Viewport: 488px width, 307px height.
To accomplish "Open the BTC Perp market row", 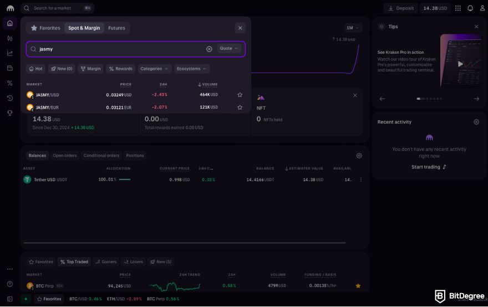I will pos(195,285).
